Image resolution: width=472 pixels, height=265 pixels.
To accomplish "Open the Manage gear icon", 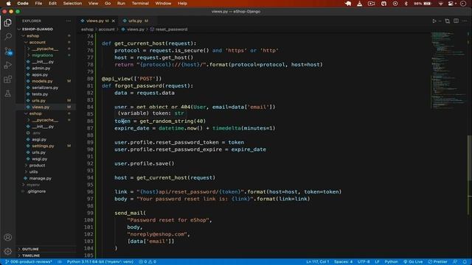I will (8, 251).
